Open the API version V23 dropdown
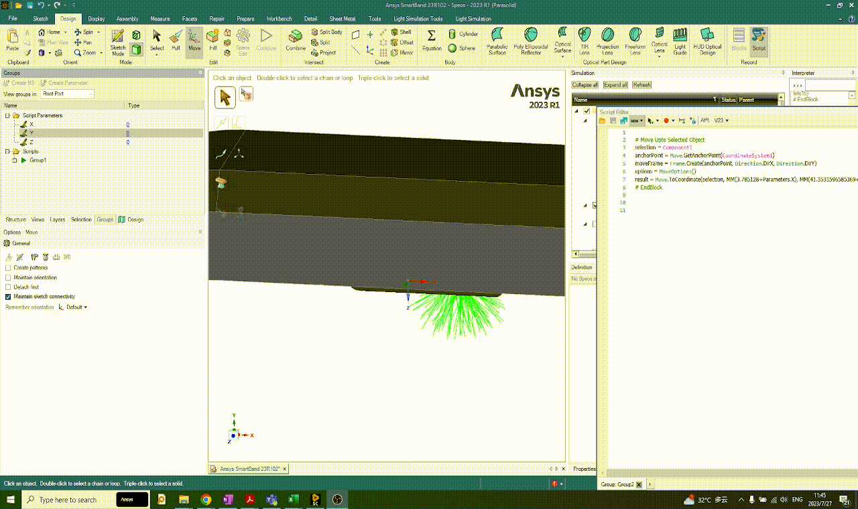 tap(721, 121)
